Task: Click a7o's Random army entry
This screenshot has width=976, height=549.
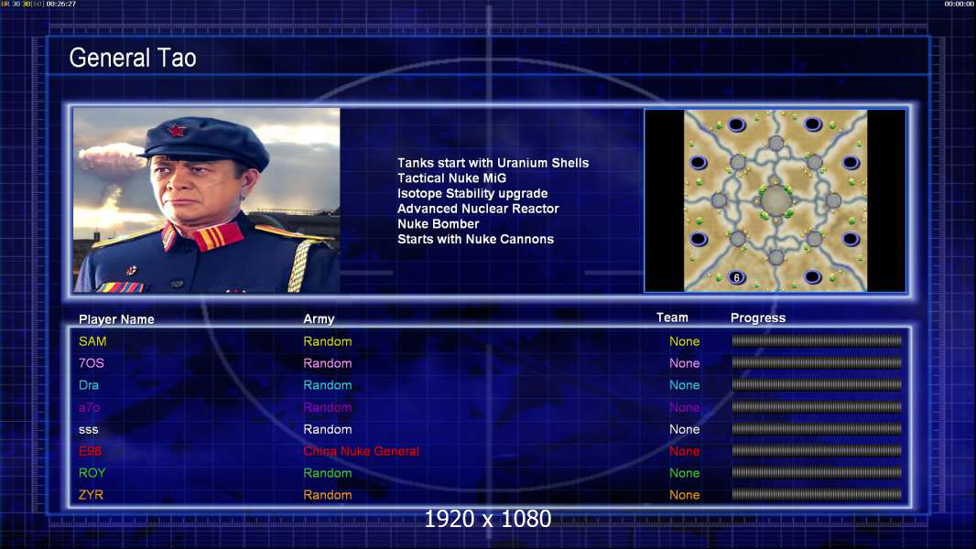Action: (x=328, y=407)
